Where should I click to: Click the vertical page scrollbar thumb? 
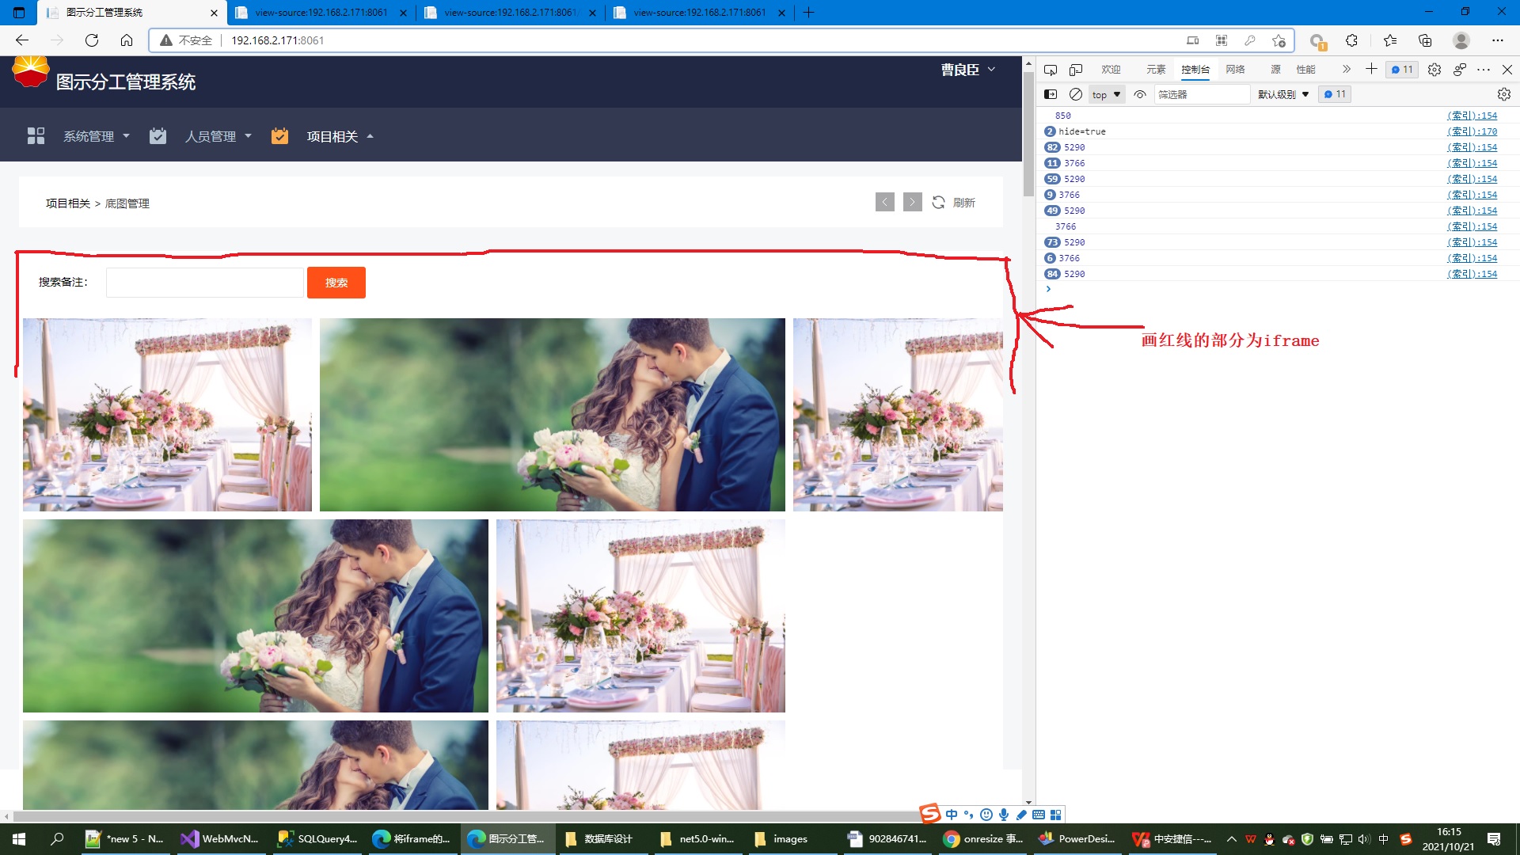pos(1028,135)
